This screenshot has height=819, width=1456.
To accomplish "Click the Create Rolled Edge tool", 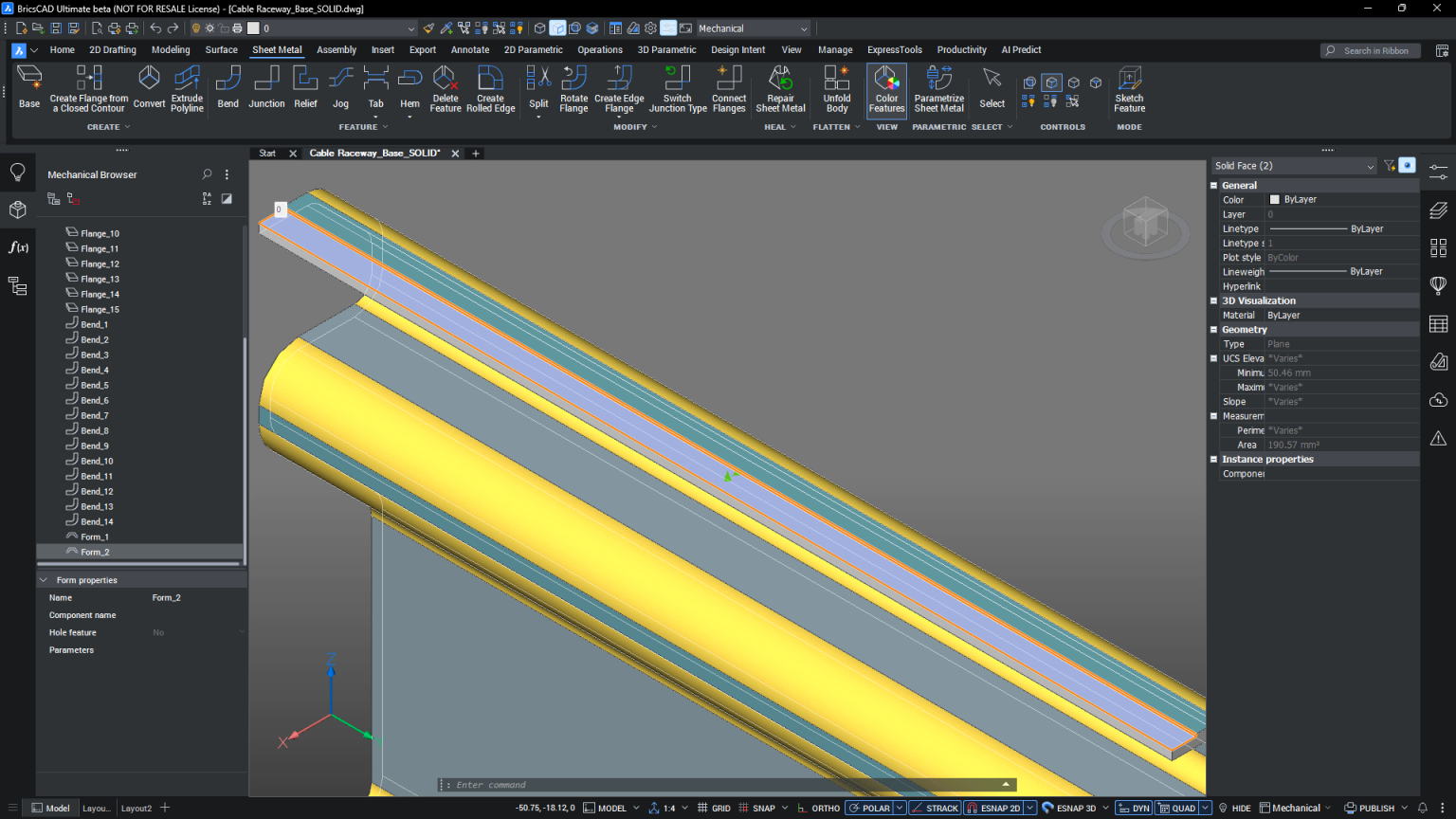I will click(x=490, y=90).
